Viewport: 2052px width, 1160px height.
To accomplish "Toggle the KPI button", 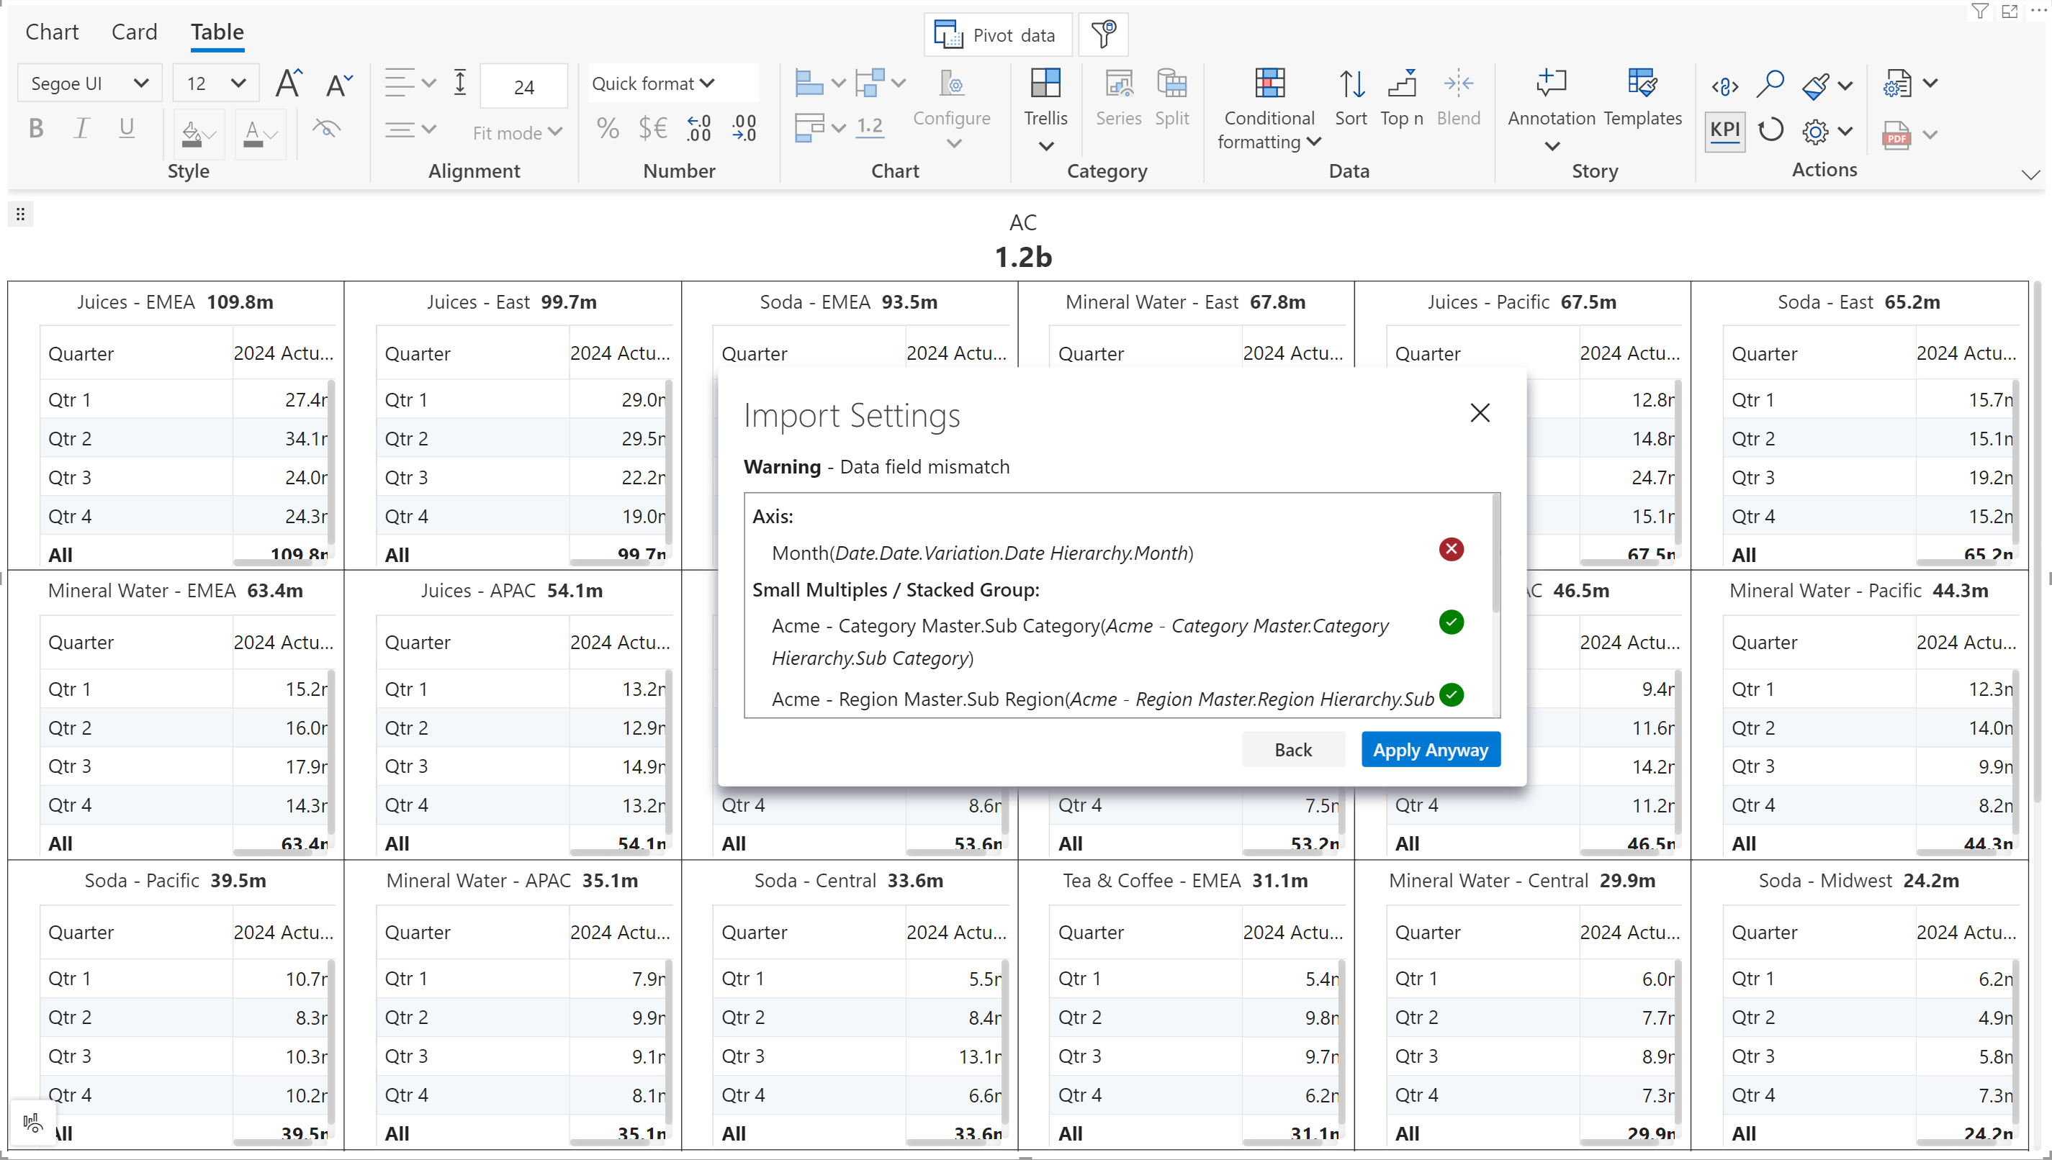I will click(x=1724, y=131).
